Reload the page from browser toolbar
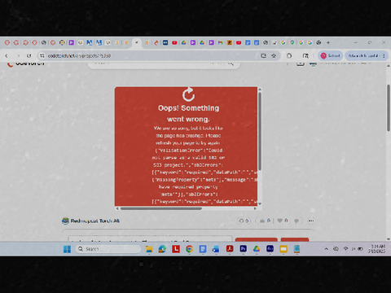The height and width of the screenshot is (293, 391). (29, 55)
